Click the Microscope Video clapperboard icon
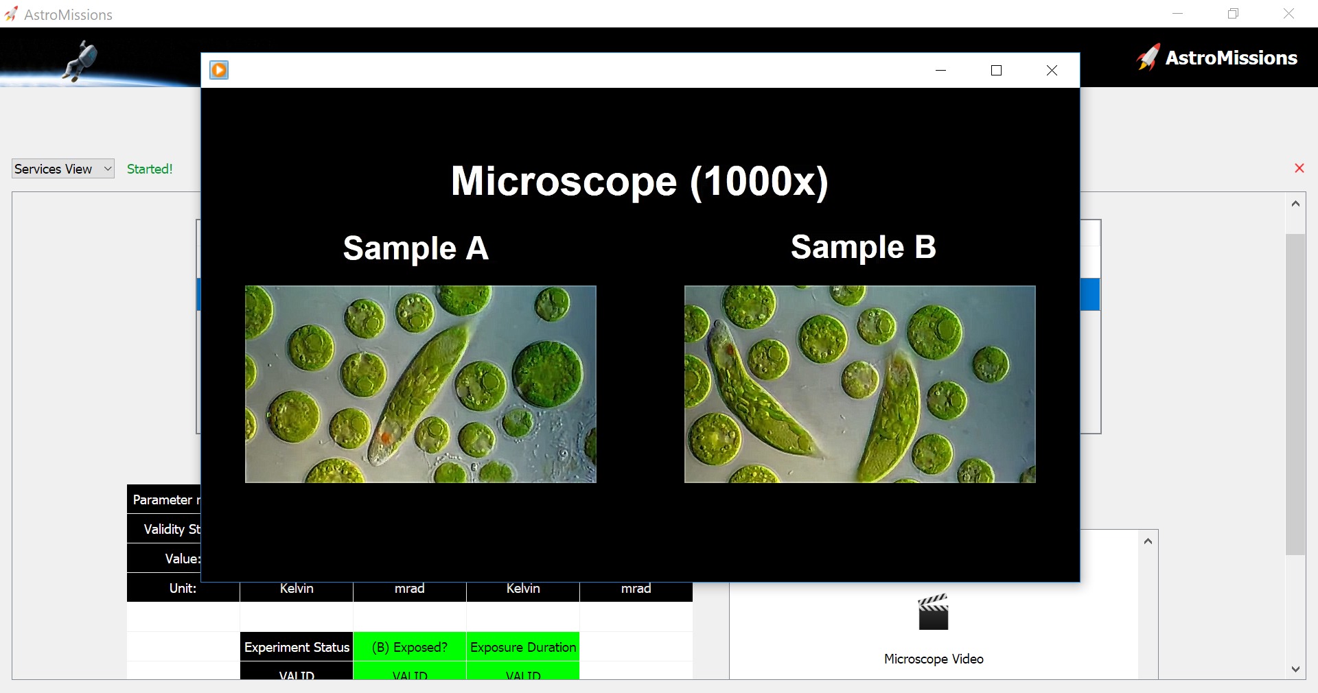Viewport: 1318px width, 693px height. [933, 612]
